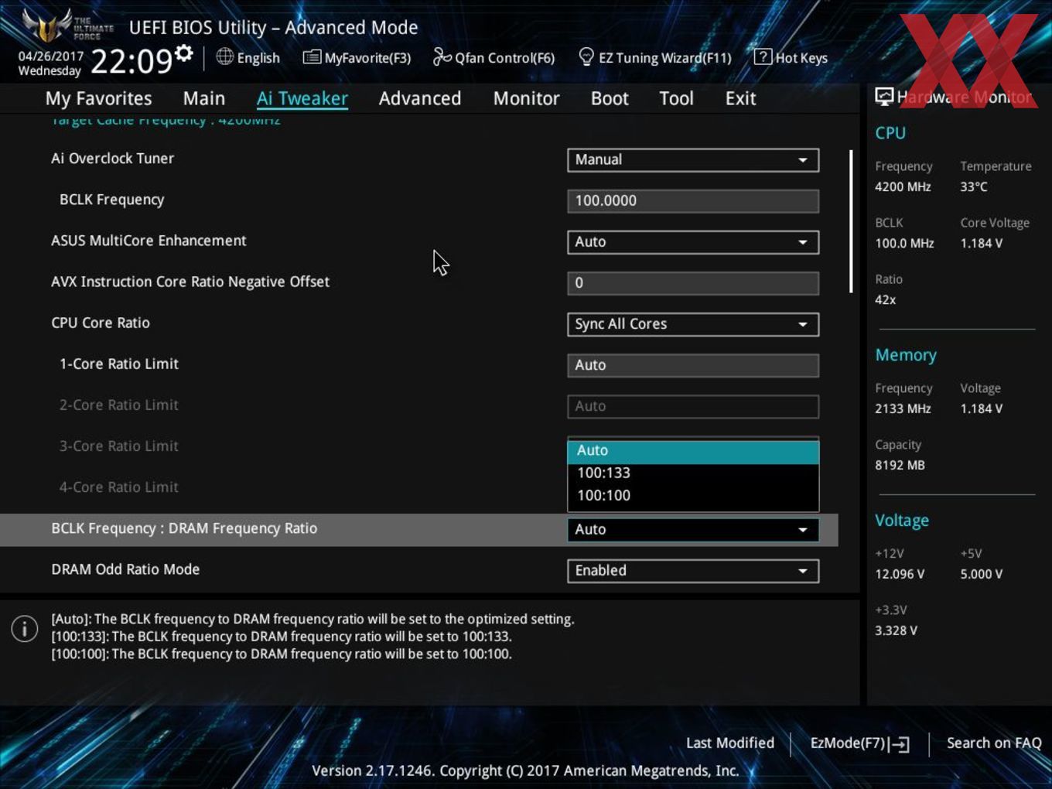Select the Ai Tweaker tab
This screenshot has width=1052, height=789.
pyautogui.click(x=302, y=98)
